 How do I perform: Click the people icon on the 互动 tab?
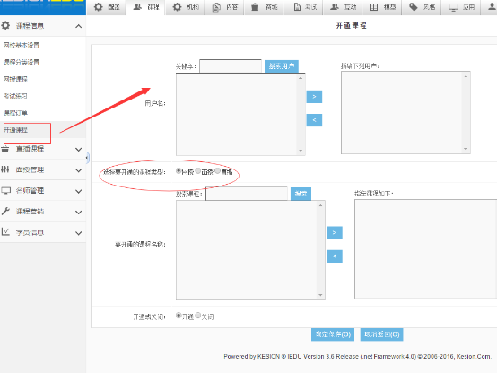(x=335, y=6)
